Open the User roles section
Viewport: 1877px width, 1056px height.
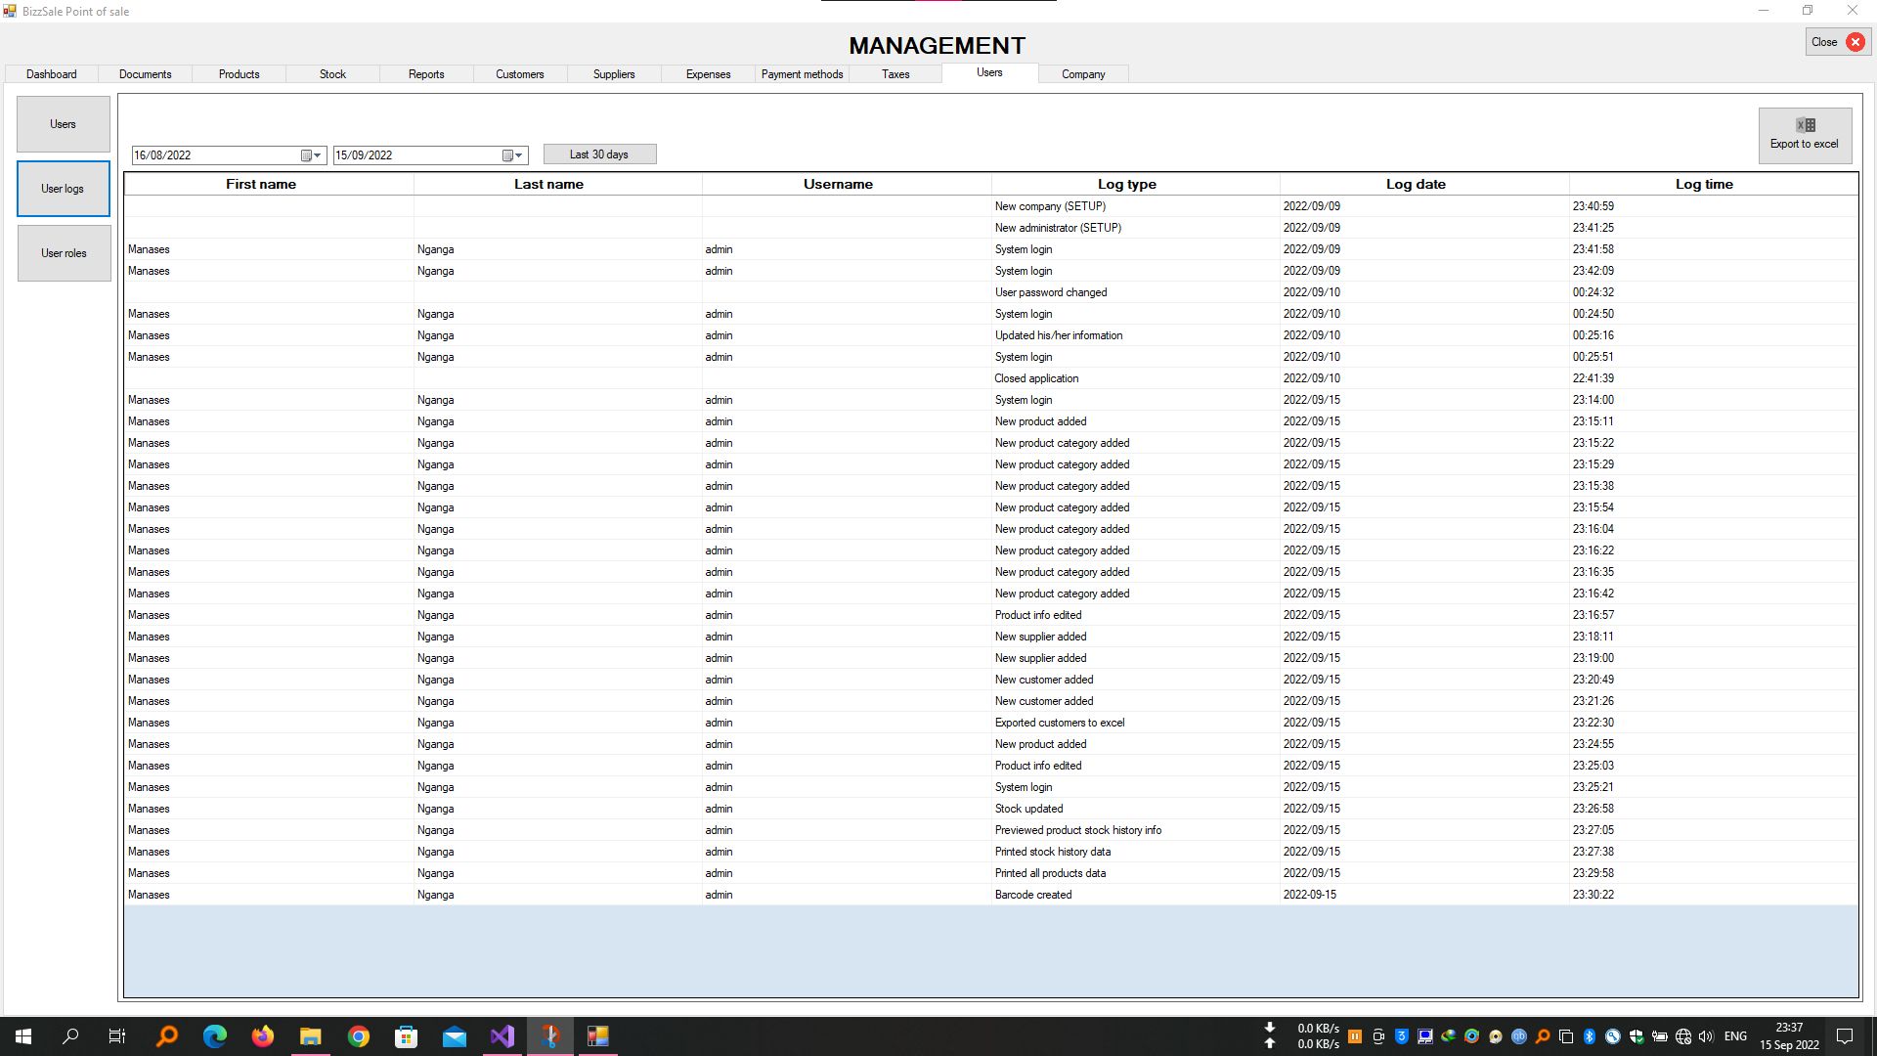[64, 253]
